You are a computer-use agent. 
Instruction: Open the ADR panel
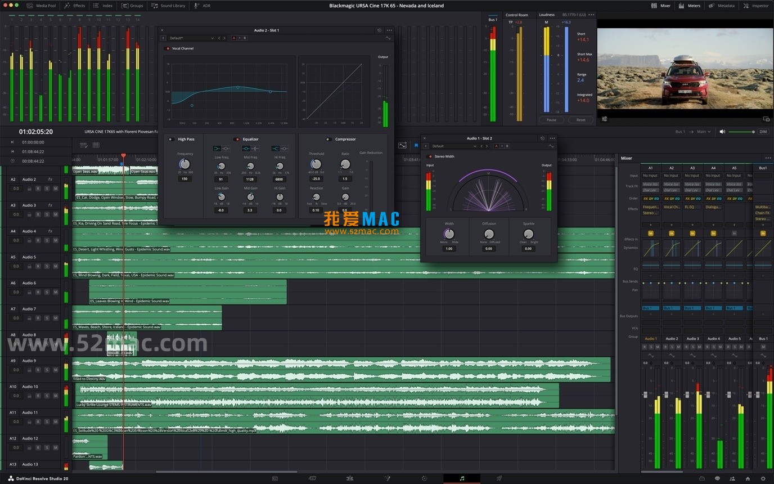pyautogui.click(x=202, y=6)
